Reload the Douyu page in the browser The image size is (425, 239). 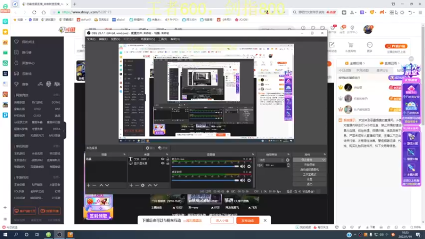[34, 12]
